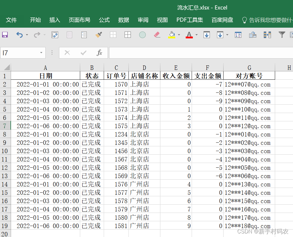Open the 页面布局 tab

tap(79, 20)
